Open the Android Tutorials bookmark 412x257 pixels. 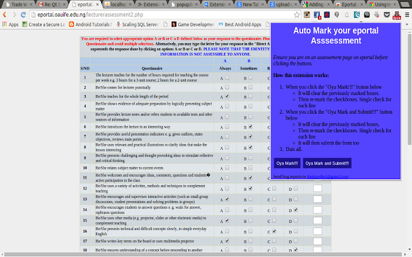pyautogui.click(x=90, y=24)
